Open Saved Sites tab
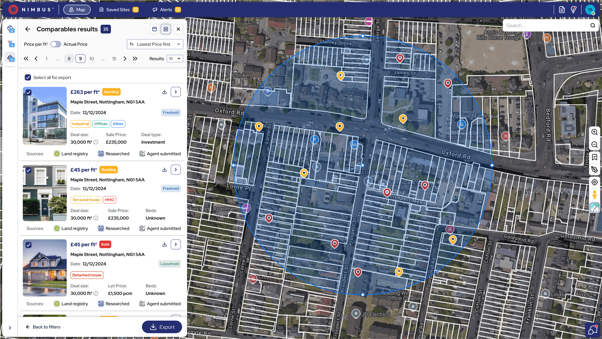 (118, 10)
